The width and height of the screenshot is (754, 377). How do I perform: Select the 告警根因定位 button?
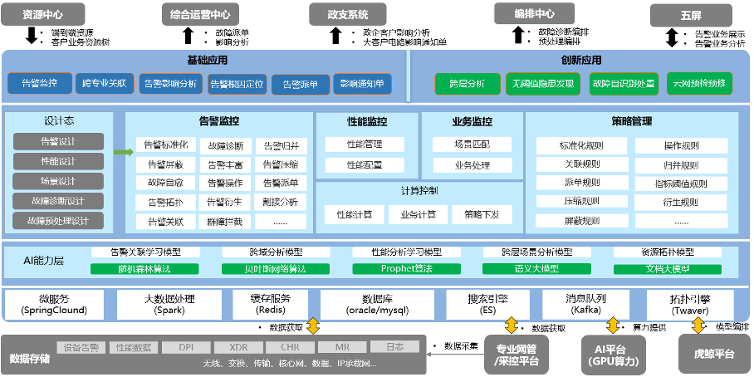(237, 84)
